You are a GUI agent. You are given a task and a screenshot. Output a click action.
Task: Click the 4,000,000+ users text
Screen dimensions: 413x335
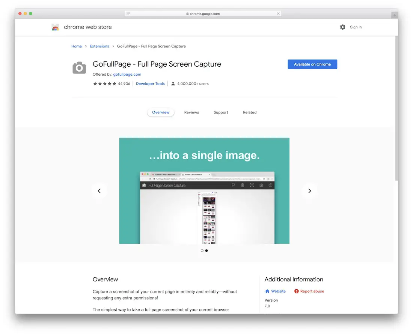(193, 84)
